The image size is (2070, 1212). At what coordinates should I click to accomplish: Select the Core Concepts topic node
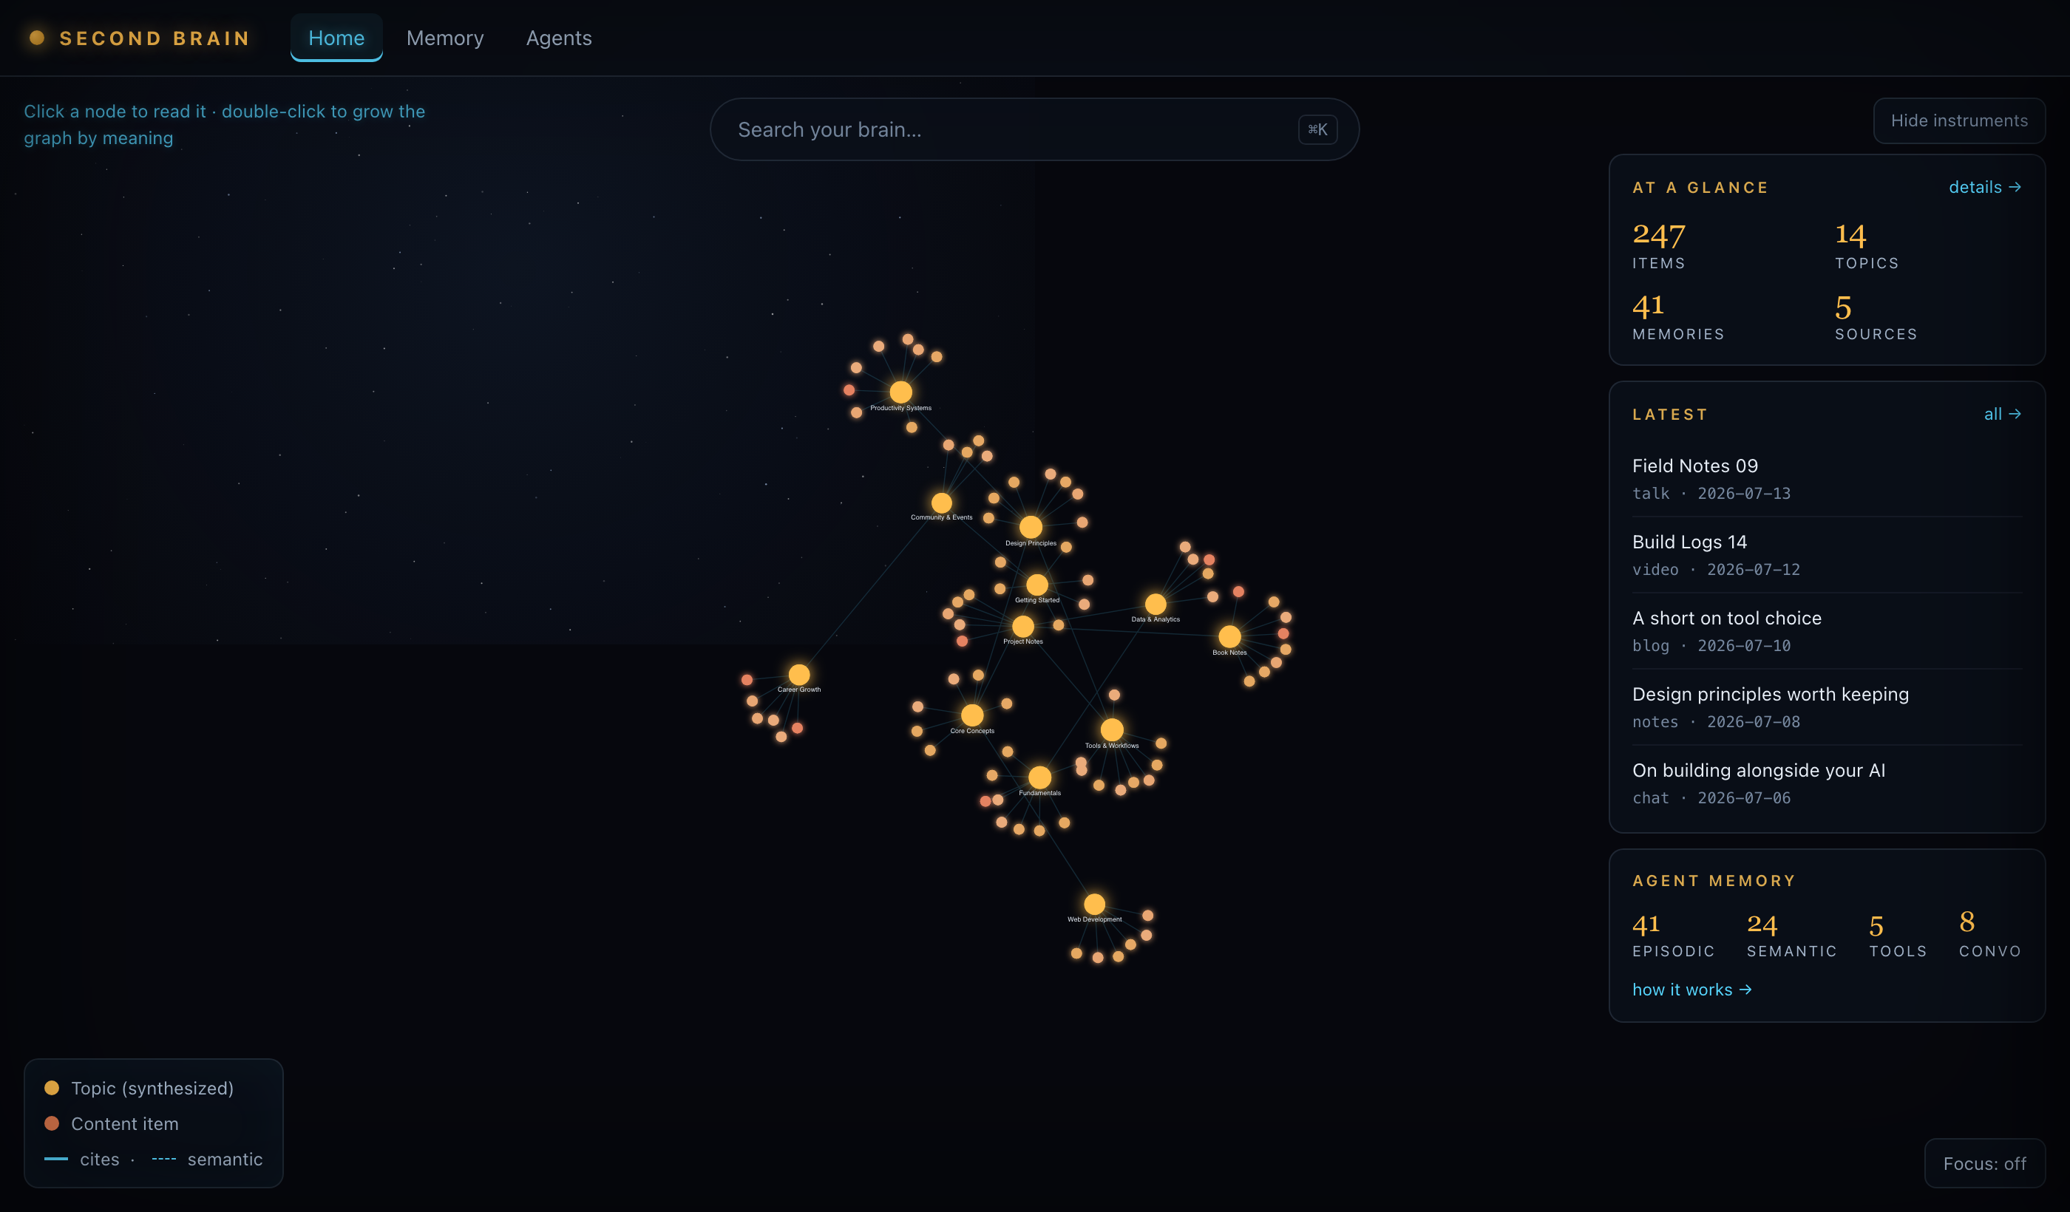point(971,715)
